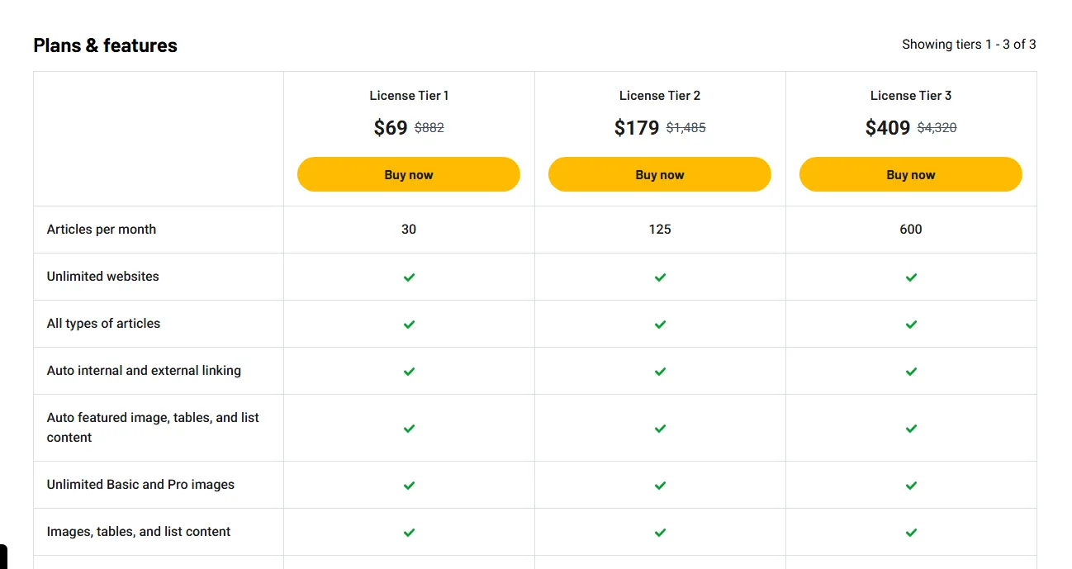
Task: Click Tier 2 checkmark for All types of articles
Action: pyautogui.click(x=660, y=325)
